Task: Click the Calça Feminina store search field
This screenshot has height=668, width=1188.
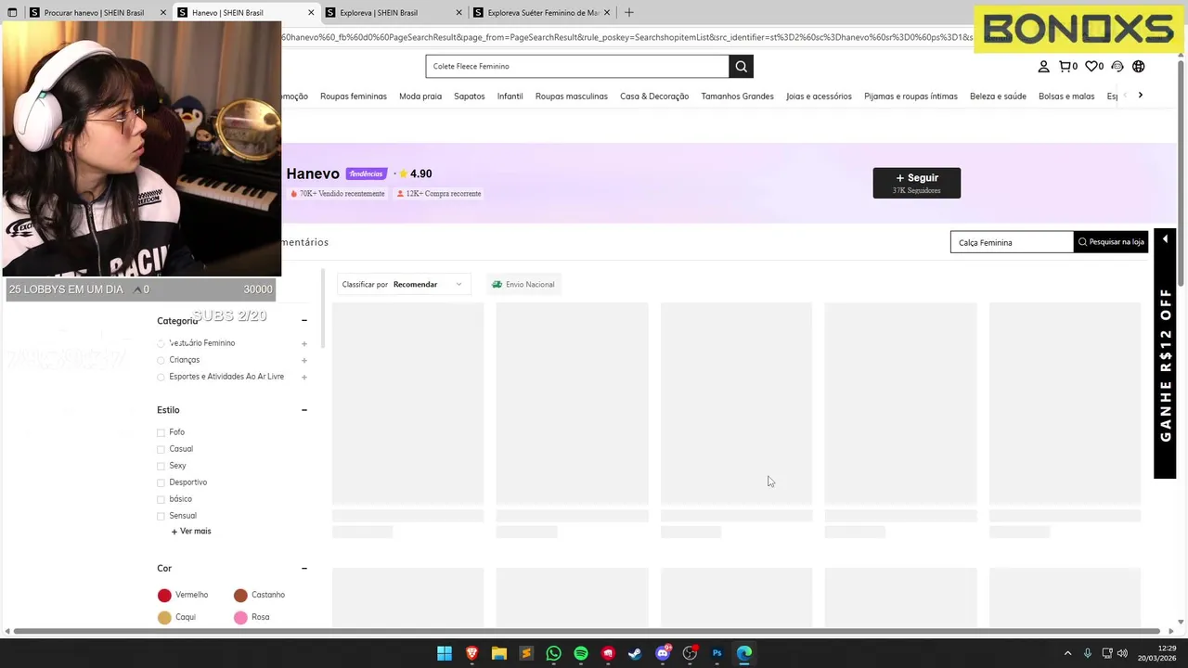Action: [x=1012, y=242]
